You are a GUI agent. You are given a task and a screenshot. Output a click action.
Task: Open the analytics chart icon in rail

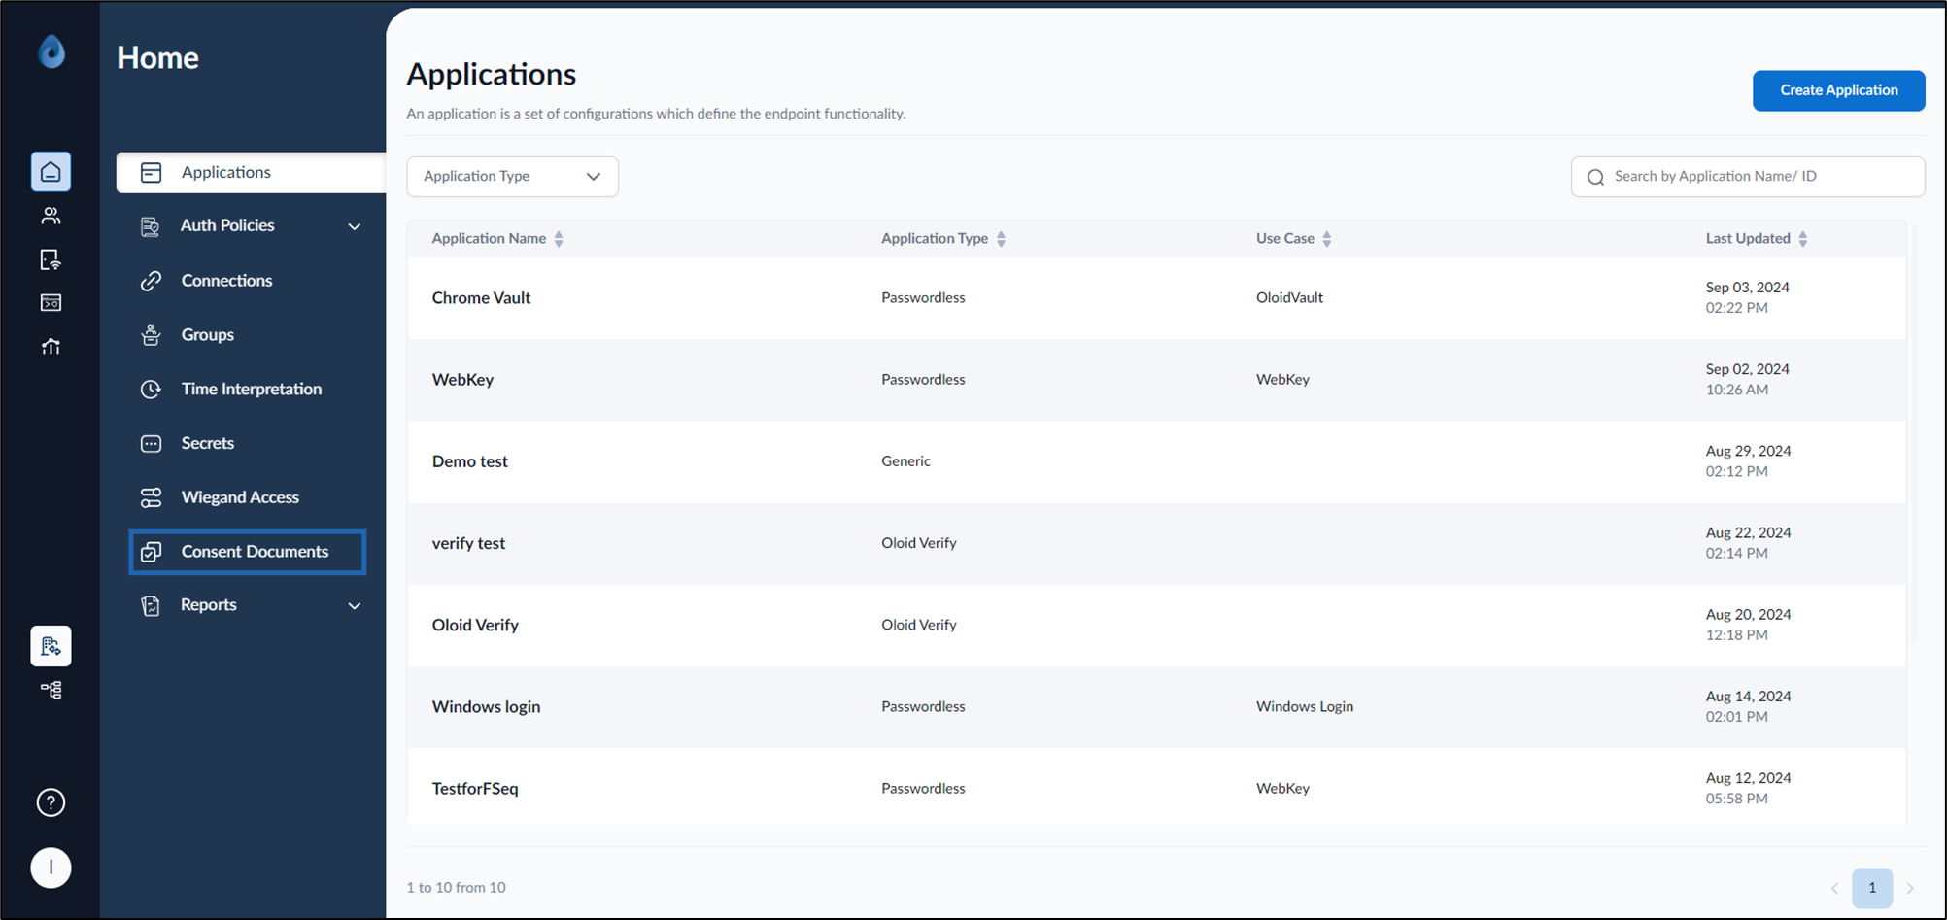point(51,346)
